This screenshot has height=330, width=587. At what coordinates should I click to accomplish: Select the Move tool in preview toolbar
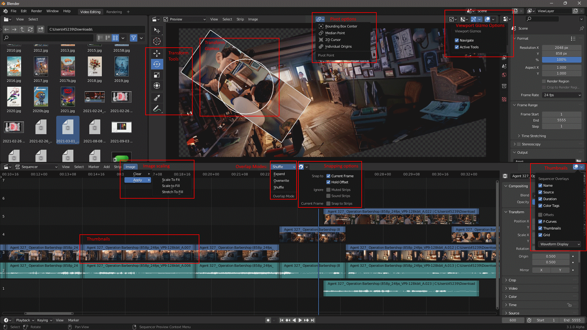click(x=157, y=53)
